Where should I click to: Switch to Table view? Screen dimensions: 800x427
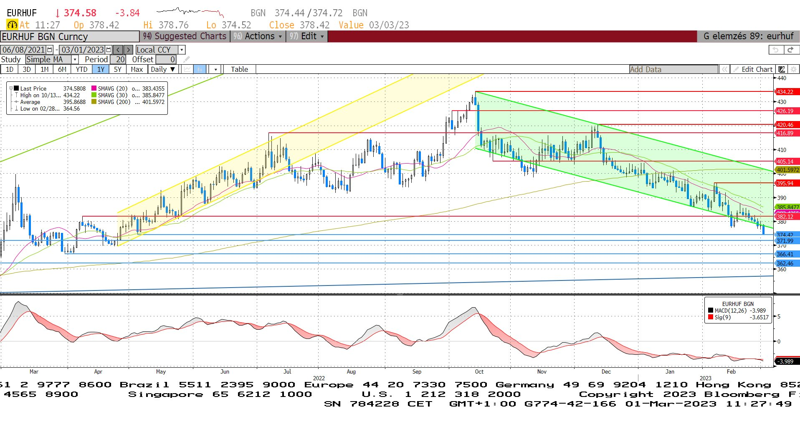239,69
